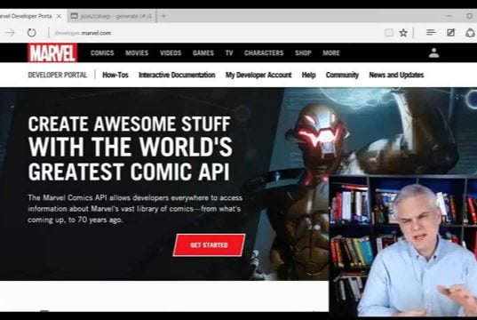This screenshot has width=477, height=320.
Task: Visit the Community page
Action: tap(342, 75)
